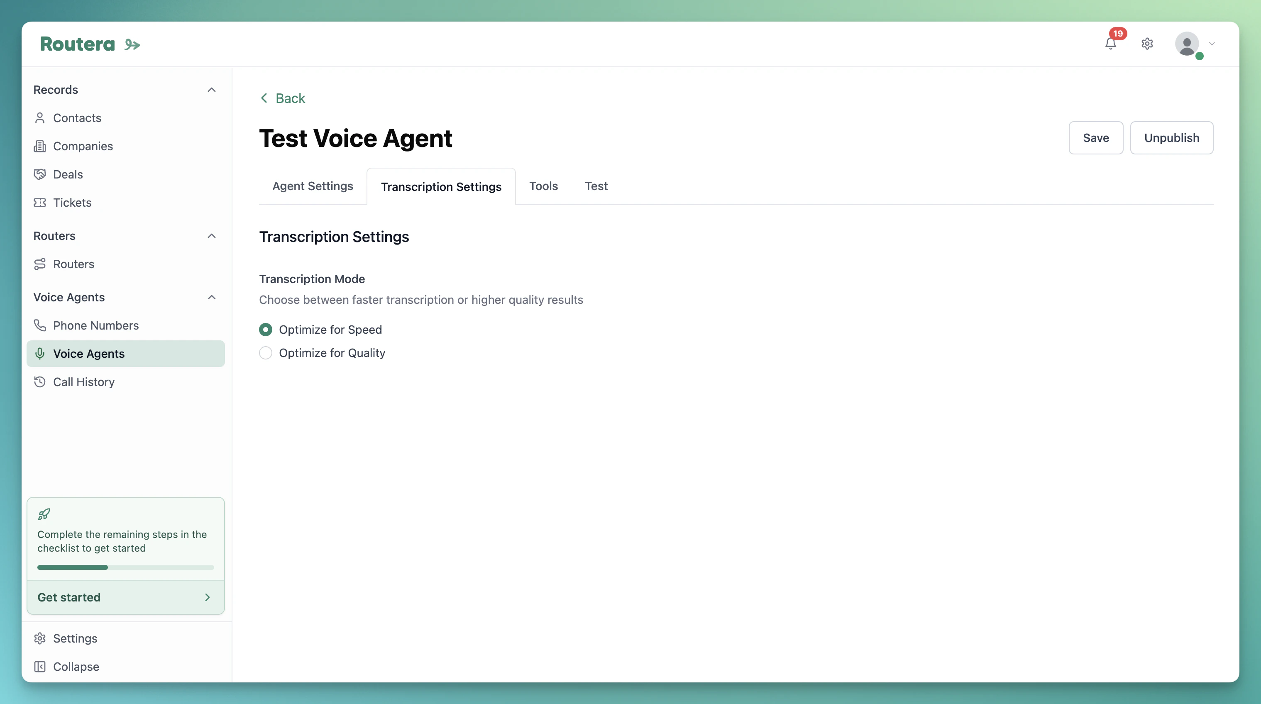Viewport: 1261px width, 704px height.
Task: Click the Routers section heading
Action: coord(54,236)
